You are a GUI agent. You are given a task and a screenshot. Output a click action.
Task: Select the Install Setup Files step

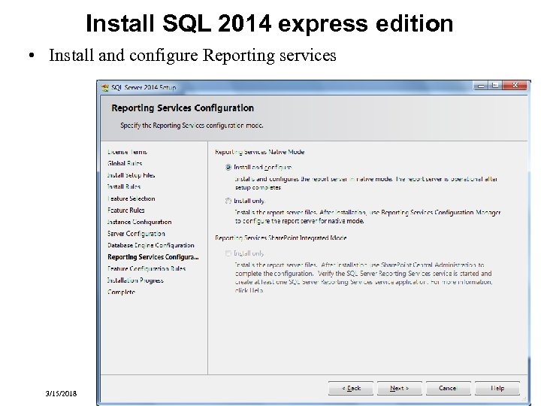pyautogui.click(x=131, y=175)
